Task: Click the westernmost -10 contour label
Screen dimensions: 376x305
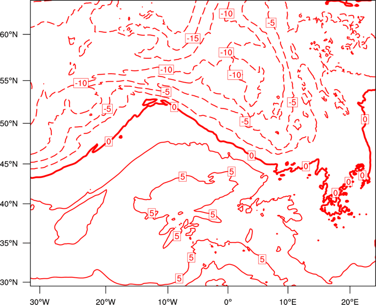Action: point(81,83)
